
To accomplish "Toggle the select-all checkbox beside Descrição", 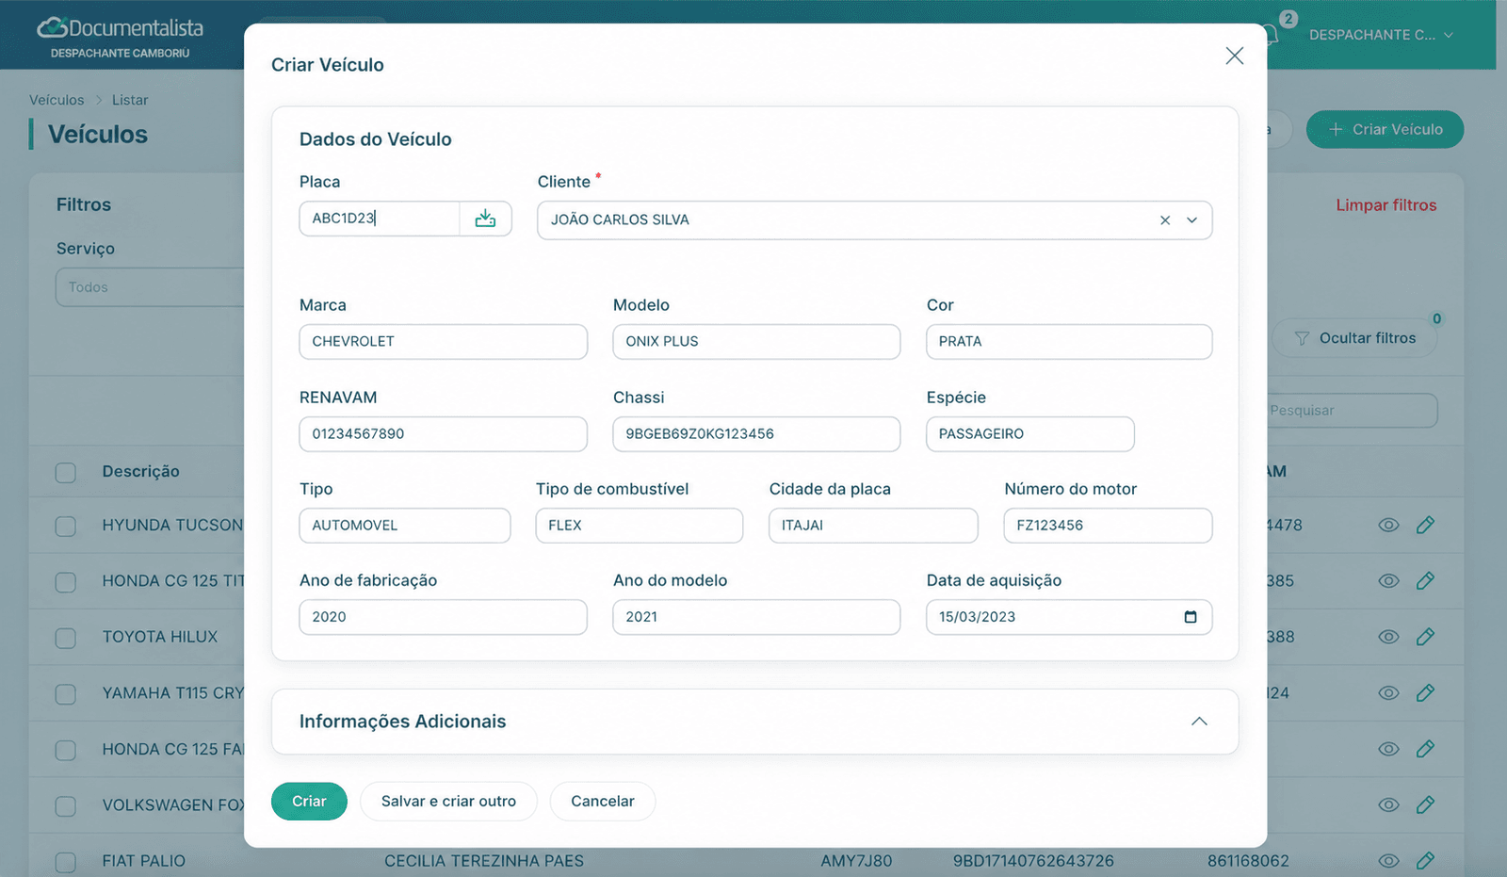I will pyautogui.click(x=66, y=473).
